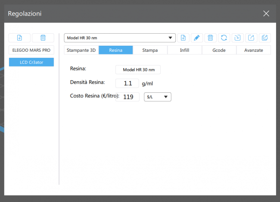Screen dimensions: 280x202
Task: Create a new resin profile
Action: pyautogui.click(x=183, y=38)
